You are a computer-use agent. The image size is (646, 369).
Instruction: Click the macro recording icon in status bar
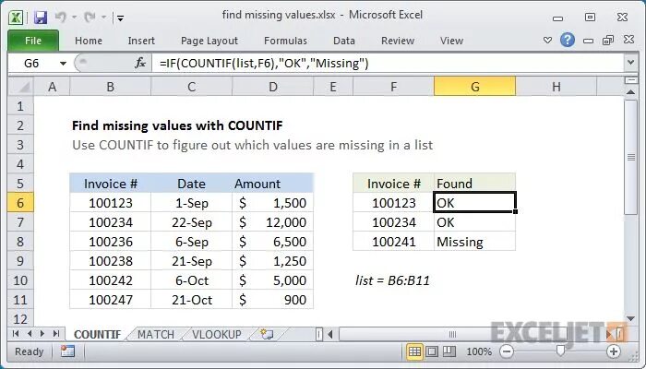tap(67, 351)
